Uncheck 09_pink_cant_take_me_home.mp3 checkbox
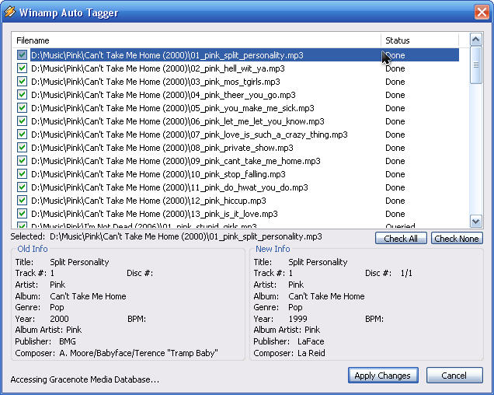This screenshot has height=395, width=494. pos(22,161)
